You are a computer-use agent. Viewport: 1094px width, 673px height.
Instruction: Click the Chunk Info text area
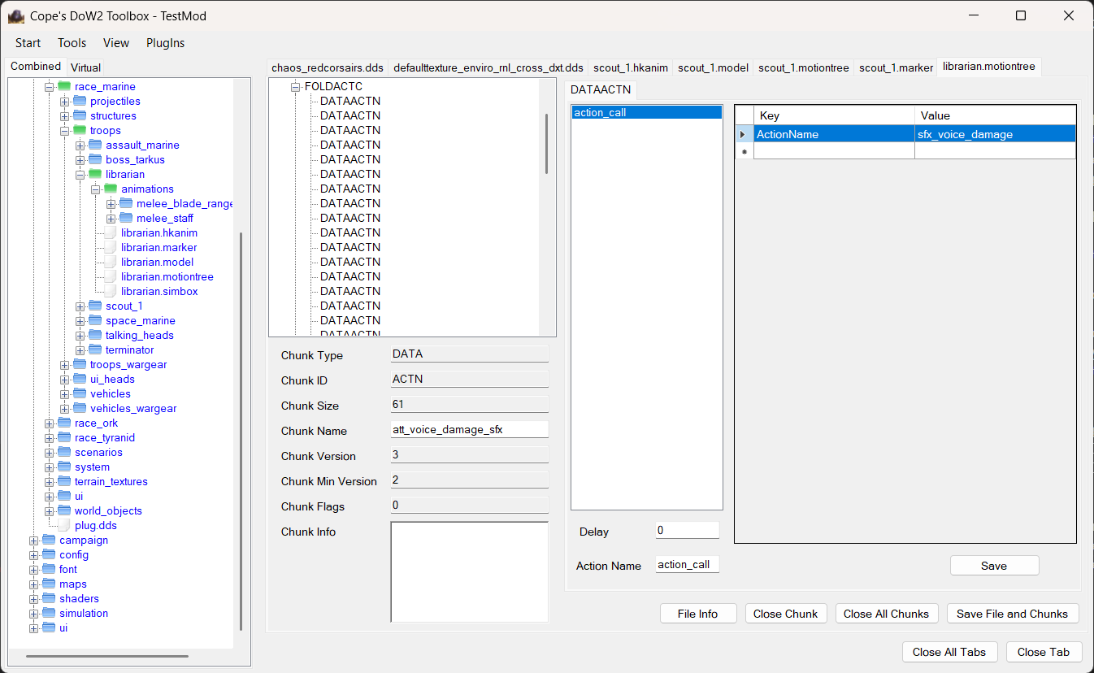click(x=470, y=571)
